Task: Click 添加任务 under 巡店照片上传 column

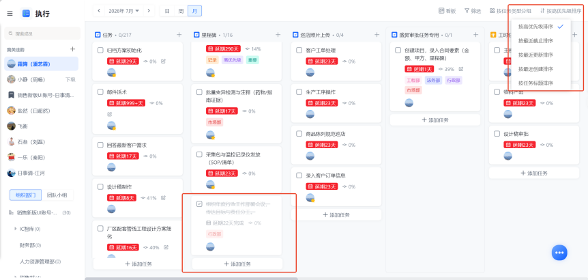Action: click(336, 214)
